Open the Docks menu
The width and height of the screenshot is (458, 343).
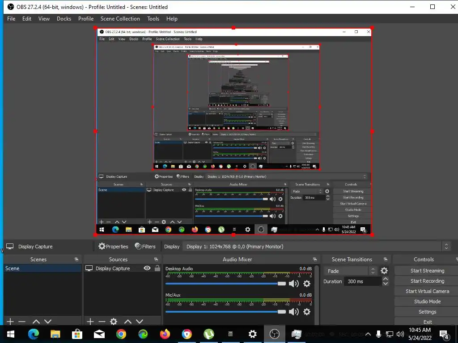click(64, 19)
